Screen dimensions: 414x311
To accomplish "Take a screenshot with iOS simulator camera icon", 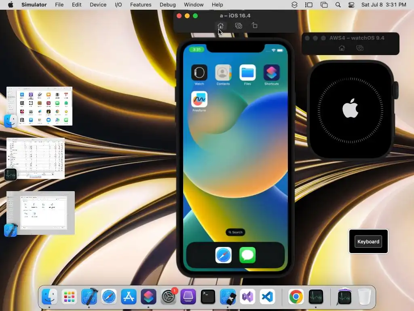I will coord(239,26).
